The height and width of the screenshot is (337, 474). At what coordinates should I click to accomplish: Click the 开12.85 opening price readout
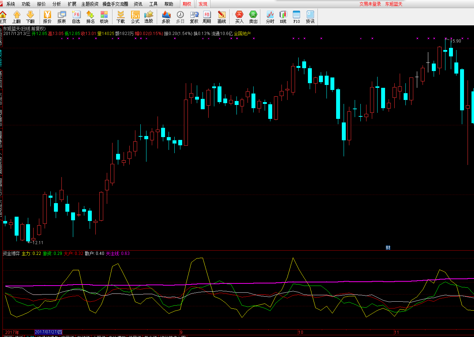[39, 34]
